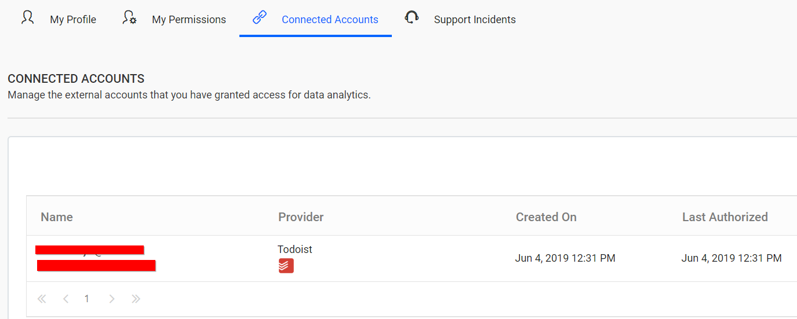Click the red Todoist logo icon
The image size is (797, 319).
(x=286, y=266)
